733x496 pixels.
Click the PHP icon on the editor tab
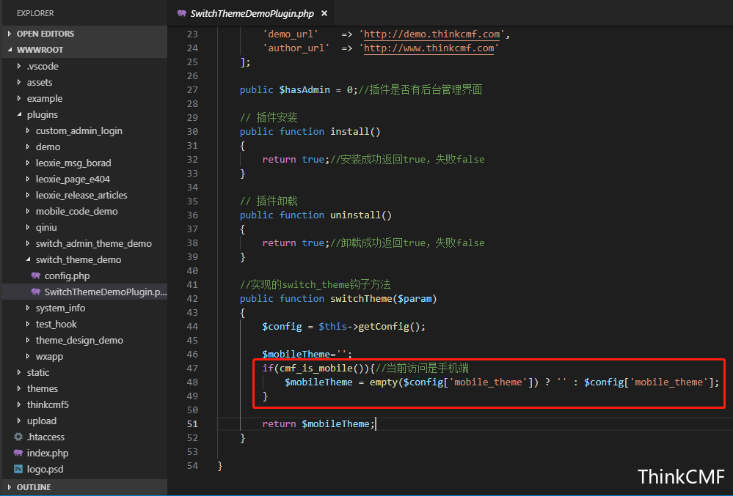[182, 13]
